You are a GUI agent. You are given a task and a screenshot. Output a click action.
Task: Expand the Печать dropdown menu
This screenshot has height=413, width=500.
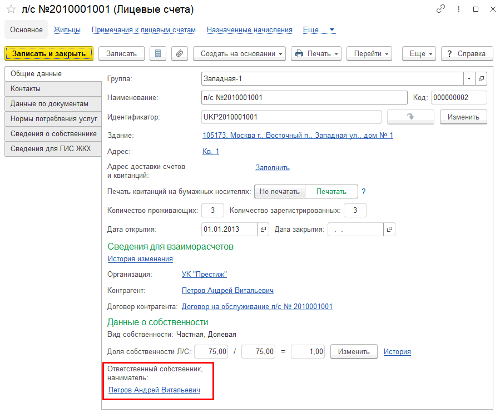pyautogui.click(x=316, y=53)
